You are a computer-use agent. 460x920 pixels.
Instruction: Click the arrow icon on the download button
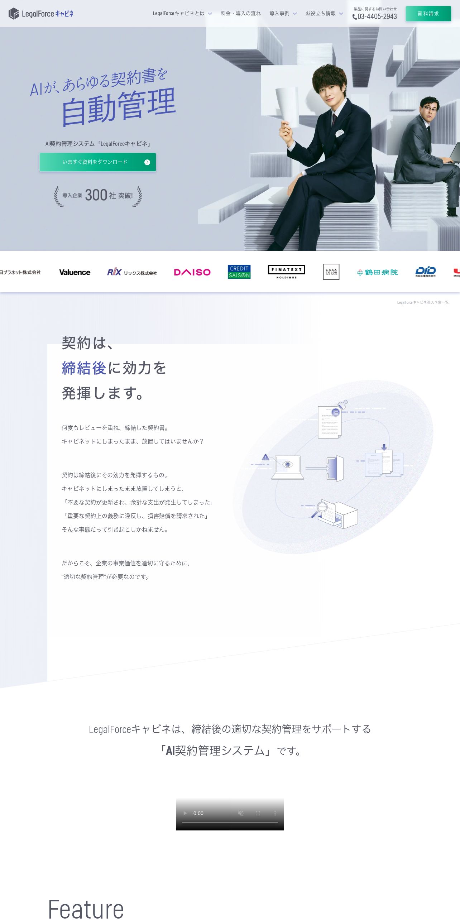pos(147,162)
